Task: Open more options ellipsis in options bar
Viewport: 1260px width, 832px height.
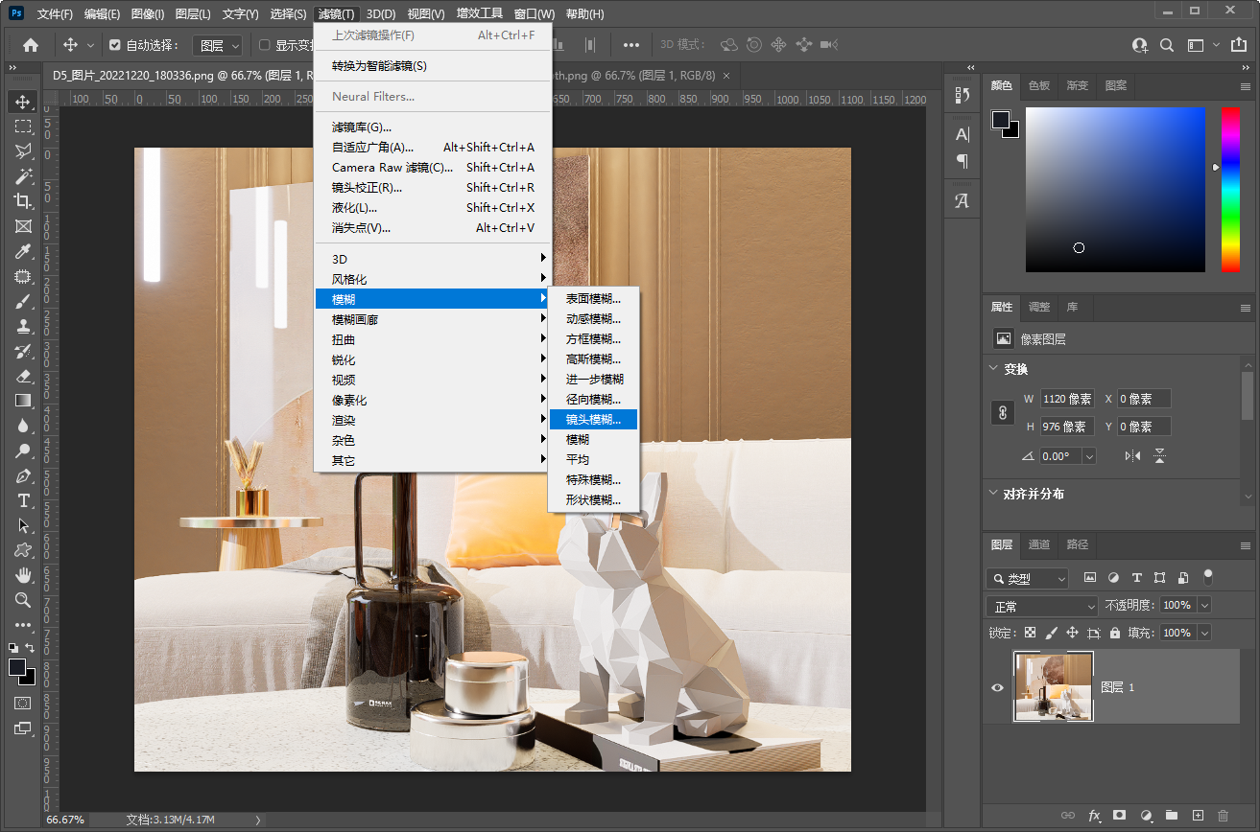Action: [x=631, y=45]
